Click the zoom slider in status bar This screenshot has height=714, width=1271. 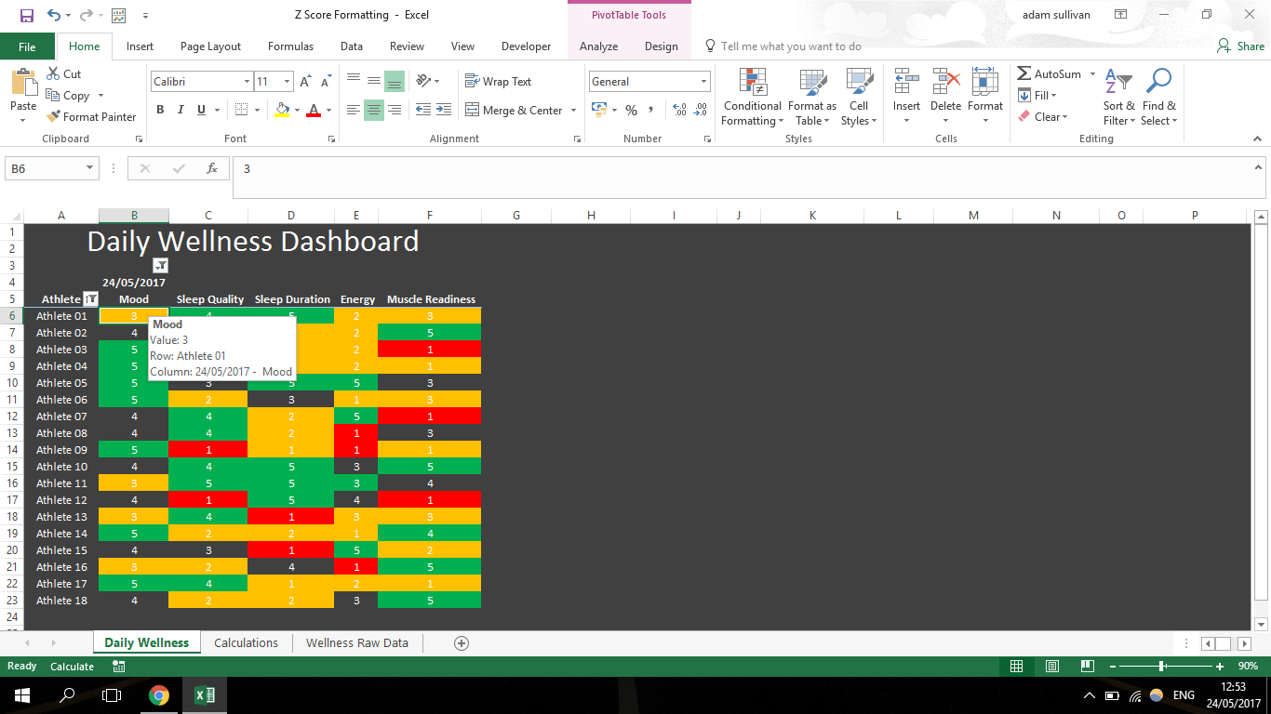coord(1162,667)
